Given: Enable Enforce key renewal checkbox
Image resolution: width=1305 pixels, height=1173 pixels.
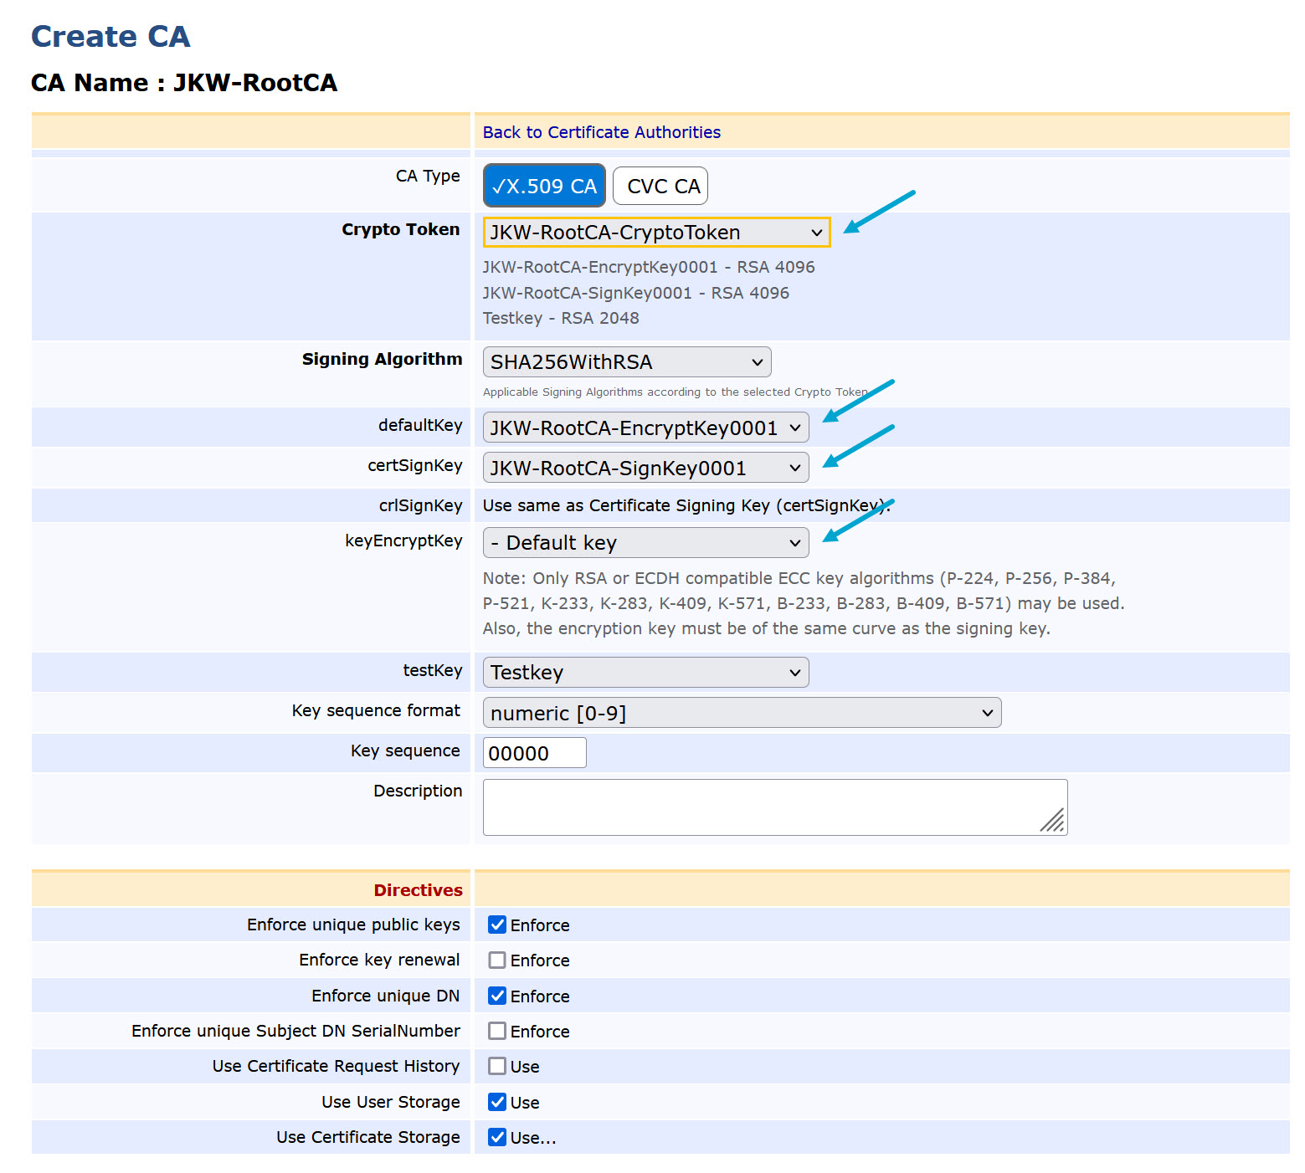Looking at the screenshot, I should 497,960.
